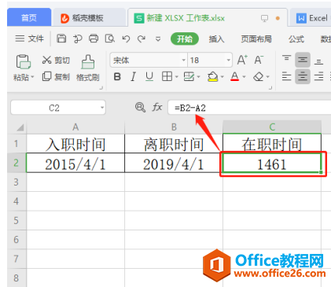This screenshot has height=287, width=331.
Task: Switch to the 页面布局 ribbon tab
Action: (256, 39)
